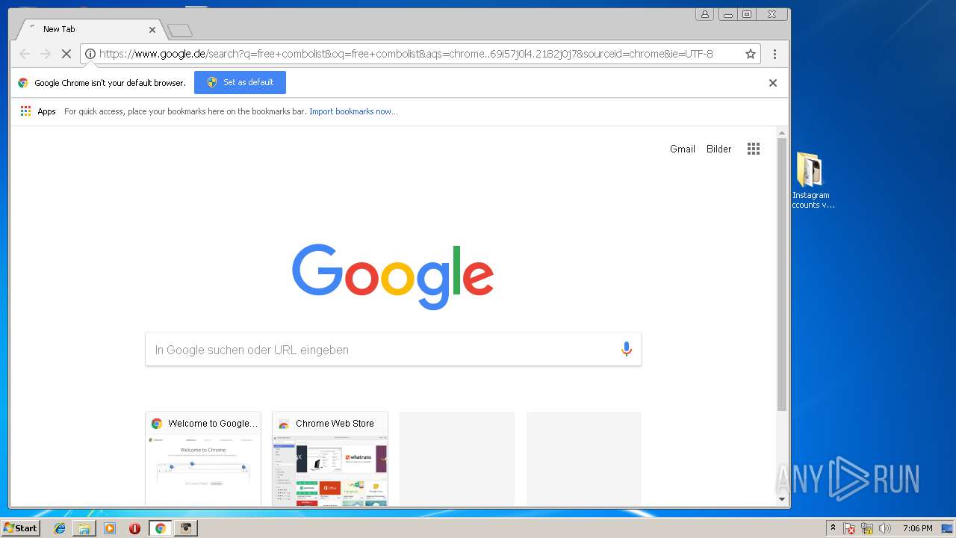
Task: Open the Google apps grid
Action: (754, 149)
